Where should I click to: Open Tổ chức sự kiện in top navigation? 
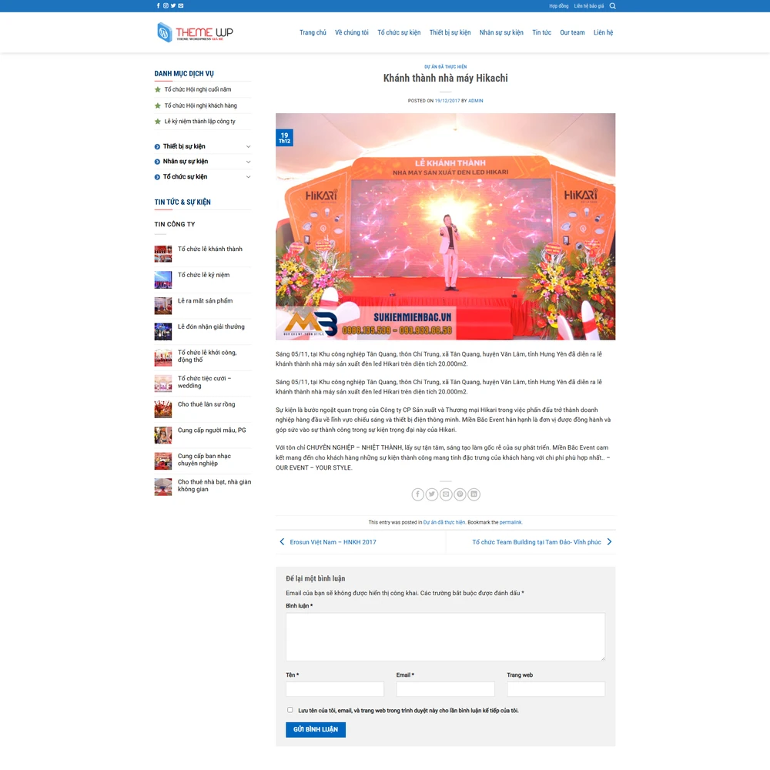click(x=399, y=32)
